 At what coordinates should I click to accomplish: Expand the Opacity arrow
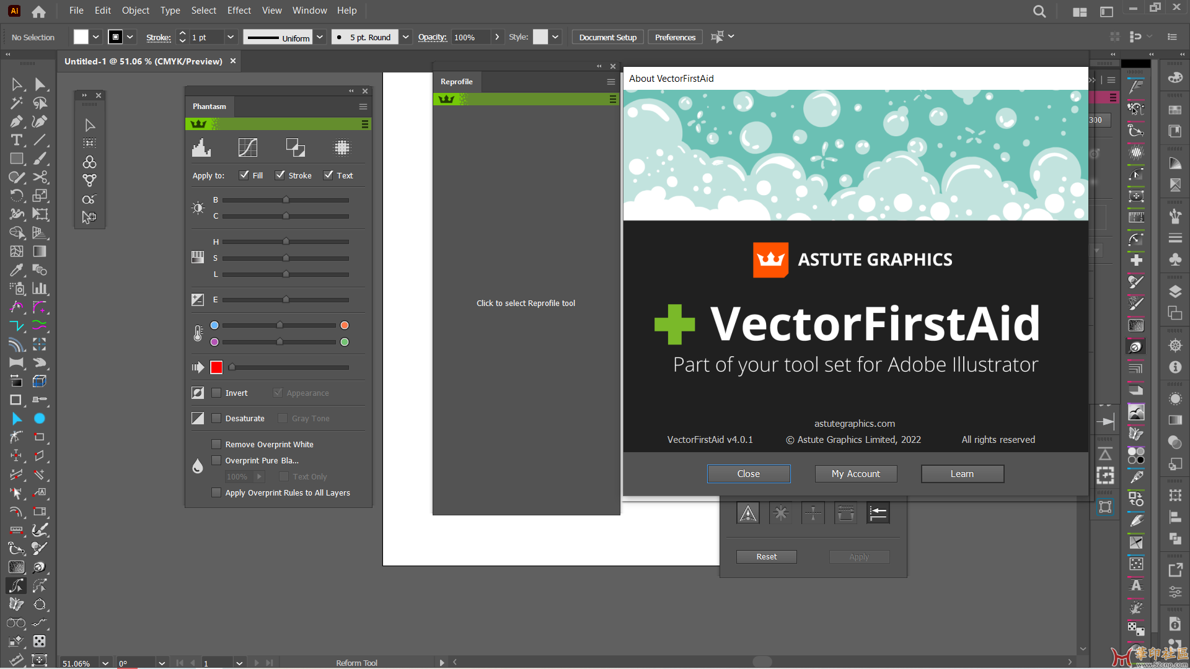[x=496, y=37]
